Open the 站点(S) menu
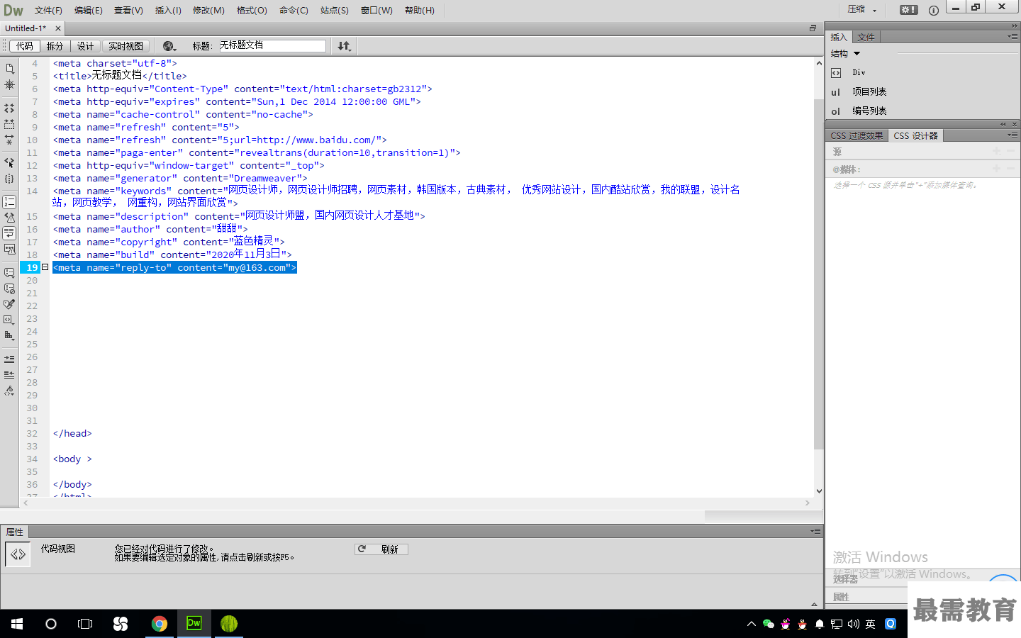The height and width of the screenshot is (638, 1021). pos(335,11)
